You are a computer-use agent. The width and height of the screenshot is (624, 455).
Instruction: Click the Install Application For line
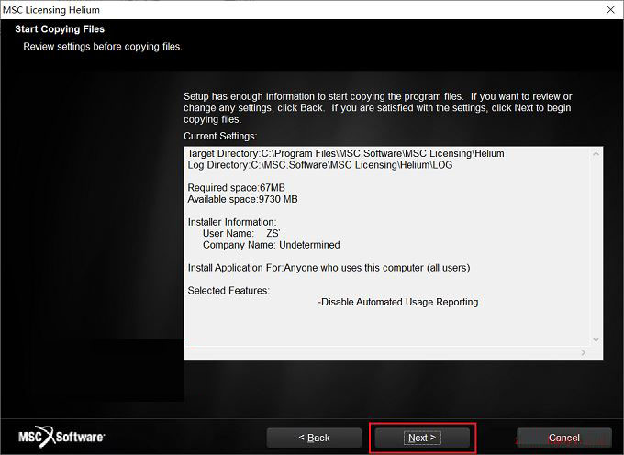tap(329, 268)
